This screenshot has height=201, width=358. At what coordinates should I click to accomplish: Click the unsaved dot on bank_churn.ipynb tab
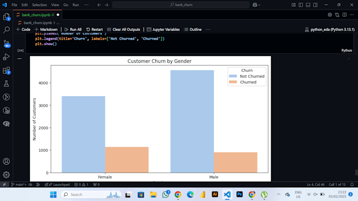pos(58,15)
